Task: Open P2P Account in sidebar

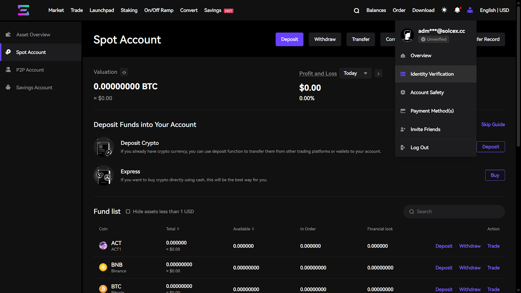Action: 30,70
